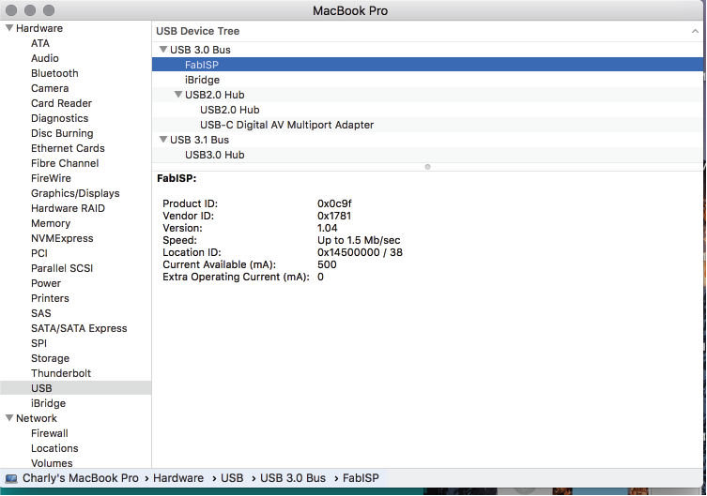
Task: Select PCI in the sidebar
Action: point(39,253)
